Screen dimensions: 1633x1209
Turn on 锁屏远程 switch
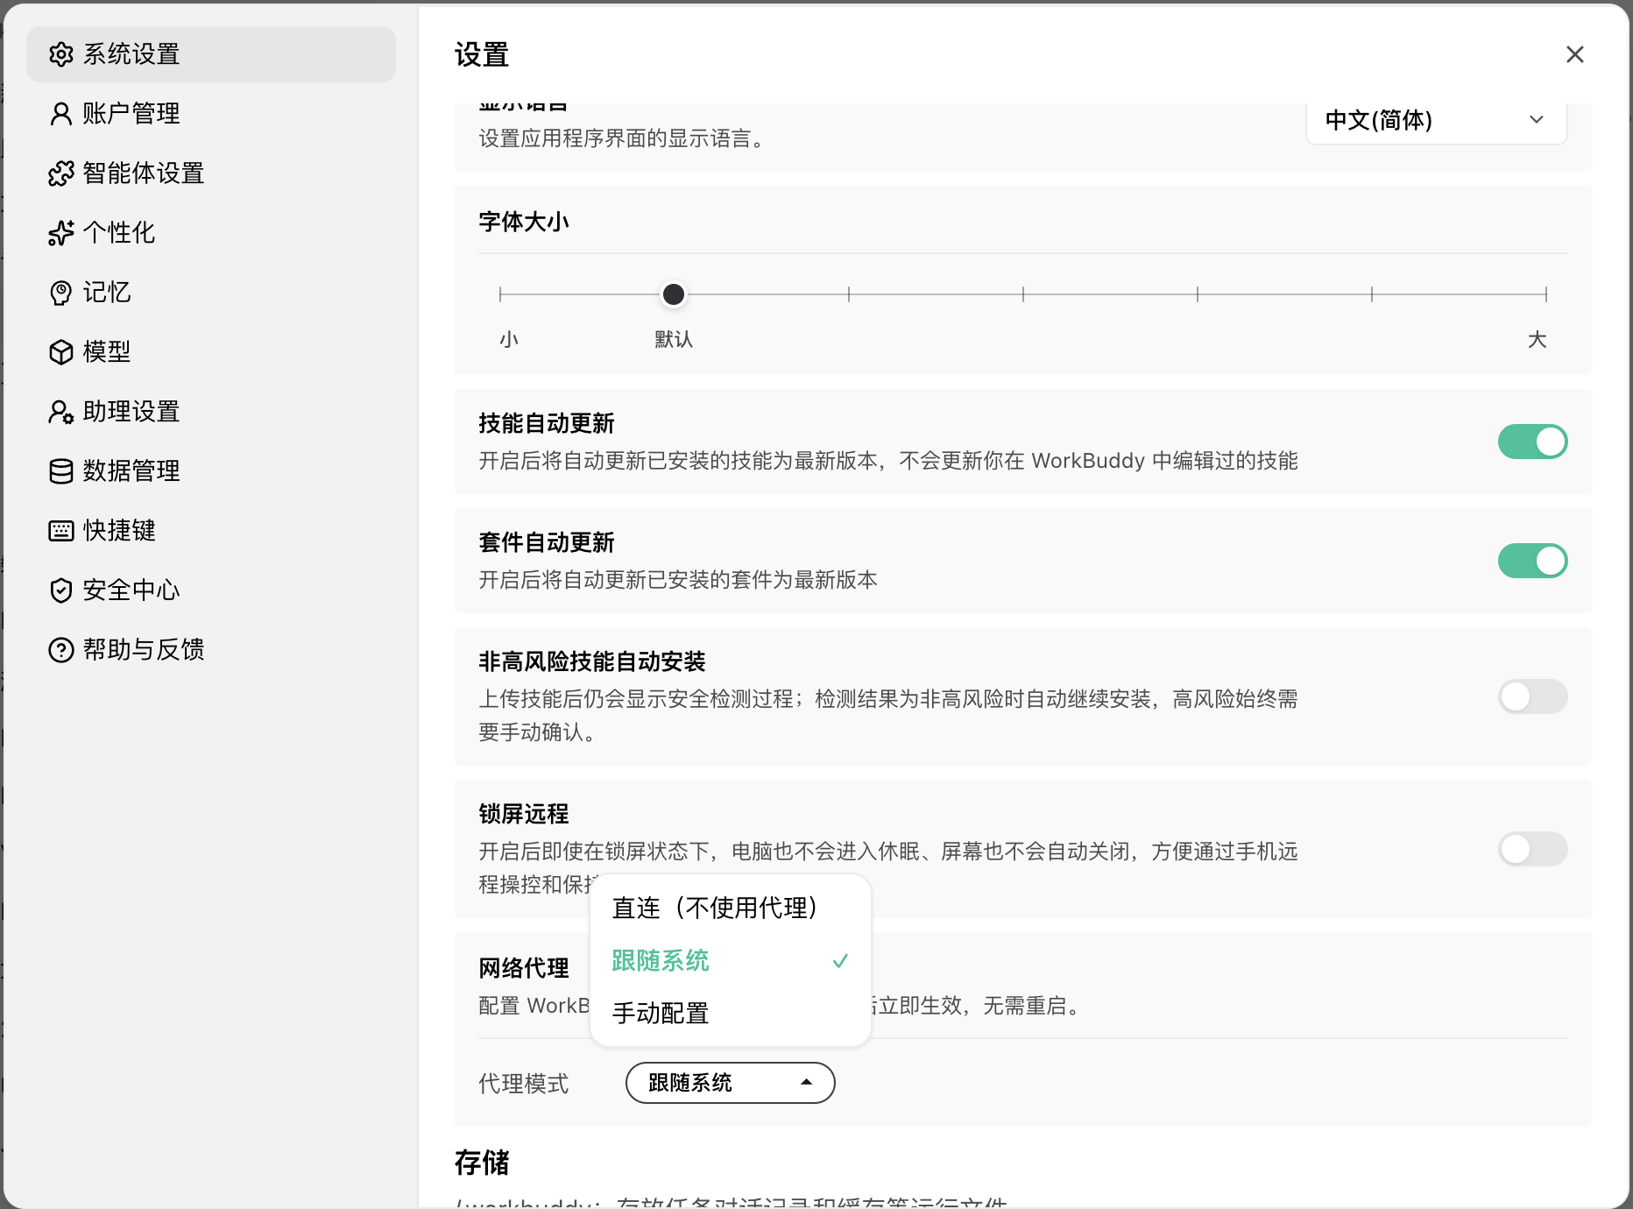tap(1532, 849)
